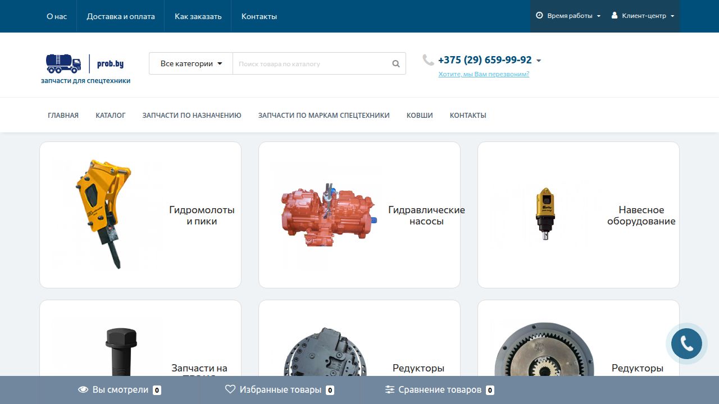The height and width of the screenshot is (404, 719).
Task: Open ЗАПЧАСТИ ПО МАРКАМ СПЕЦТЕХНИКИ
Action: coord(324,115)
